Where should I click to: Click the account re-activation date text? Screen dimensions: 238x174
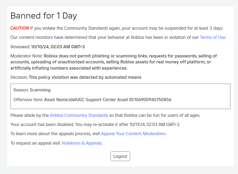(x=95, y=124)
